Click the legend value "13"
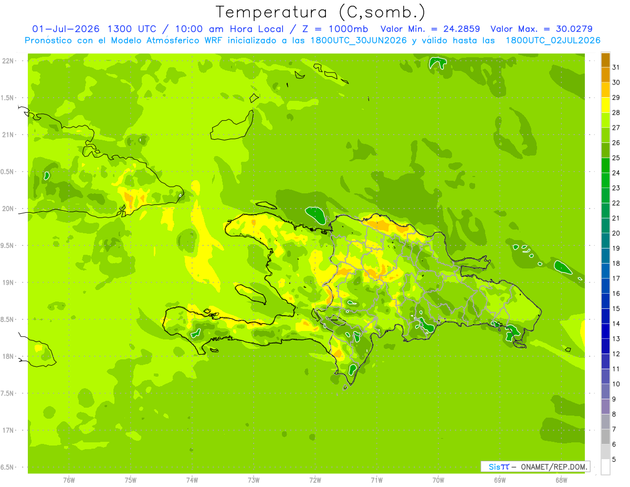Screen dimensions: 630x487 coord(616,339)
